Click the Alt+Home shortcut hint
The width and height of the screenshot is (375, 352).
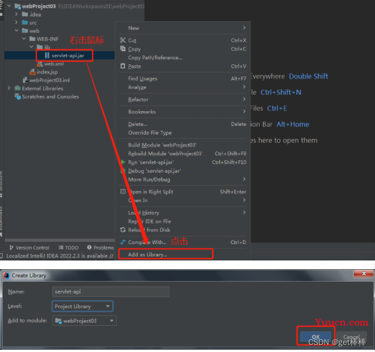293,124
